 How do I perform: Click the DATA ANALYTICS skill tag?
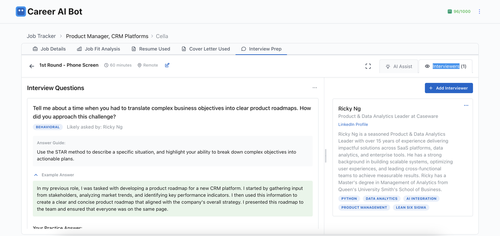(382, 198)
